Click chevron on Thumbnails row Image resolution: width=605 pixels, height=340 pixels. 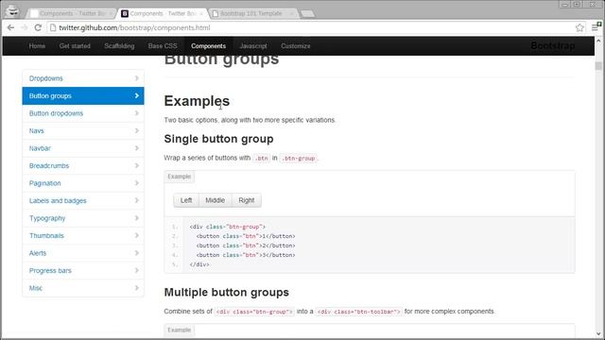(136, 235)
